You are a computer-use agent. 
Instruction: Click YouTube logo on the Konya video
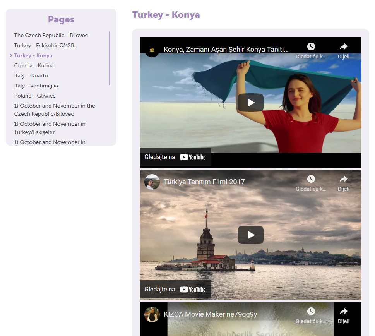click(x=193, y=157)
